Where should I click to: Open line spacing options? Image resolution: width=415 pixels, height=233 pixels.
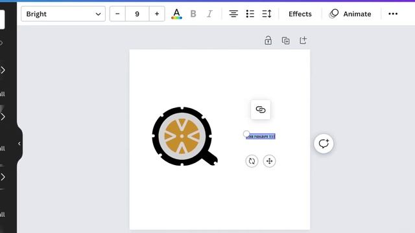pyautogui.click(x=267, y=14)
